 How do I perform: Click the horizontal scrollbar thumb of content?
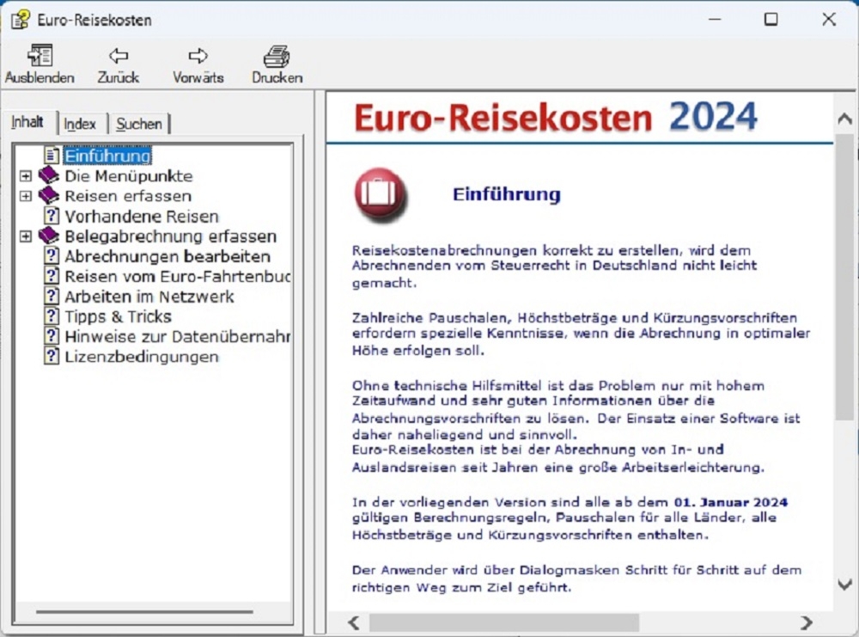pos(504,622)
